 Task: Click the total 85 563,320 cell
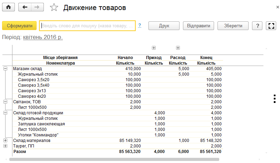coord(130,152)
